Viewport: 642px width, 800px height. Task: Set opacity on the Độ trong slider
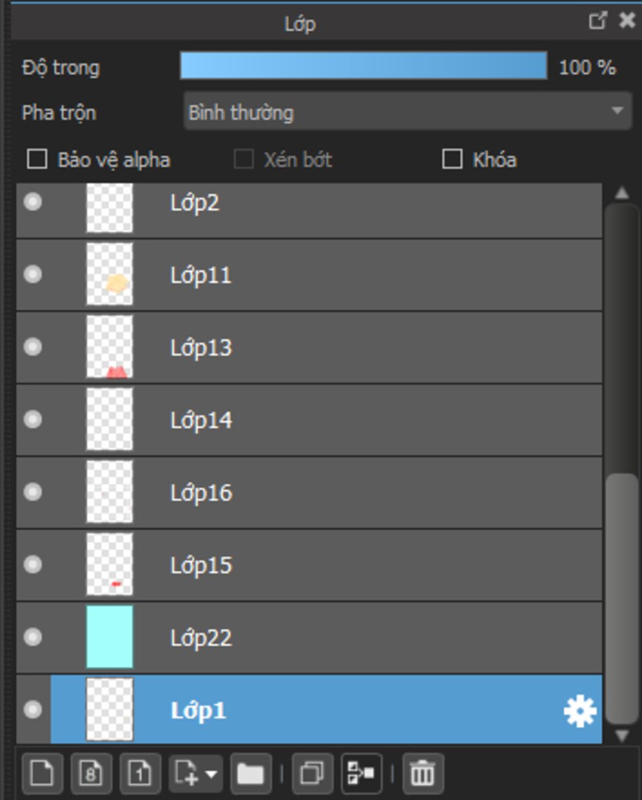[x=364, y=66]
